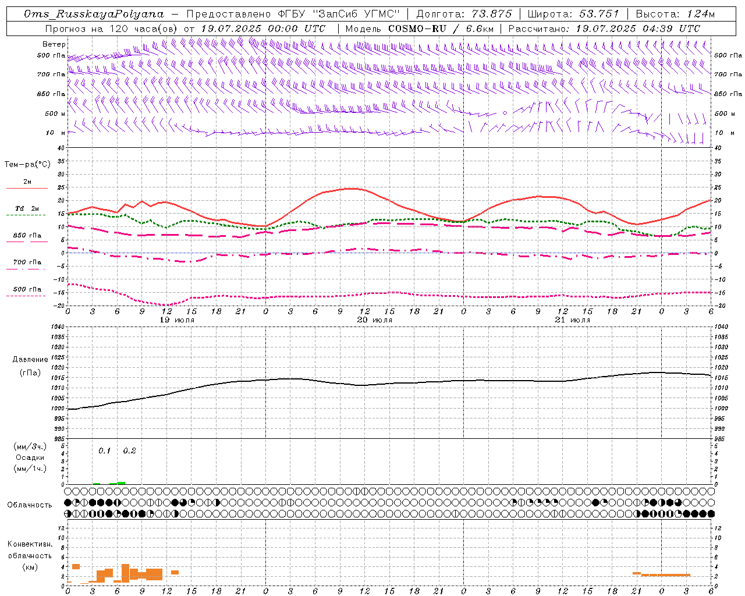Click the Td 2м dew point legend label
The width and height of the screenshot is (745, 596).
27,208
